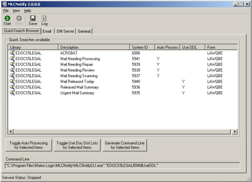
Task: Open the Help menu
Action: 27,11
